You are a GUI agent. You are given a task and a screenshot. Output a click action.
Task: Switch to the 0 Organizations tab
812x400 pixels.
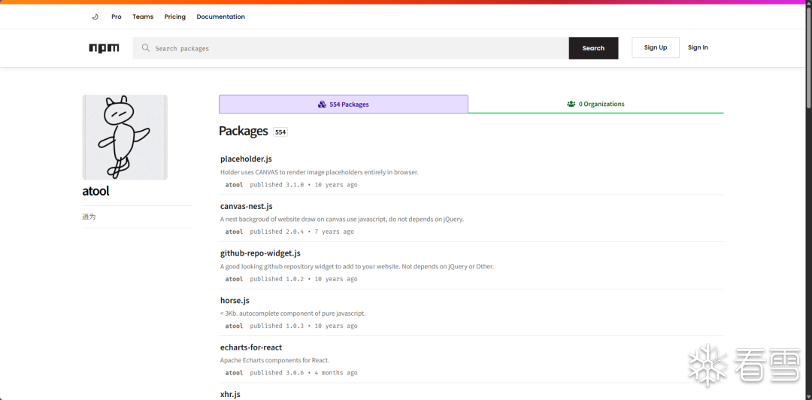click(595, 104)
